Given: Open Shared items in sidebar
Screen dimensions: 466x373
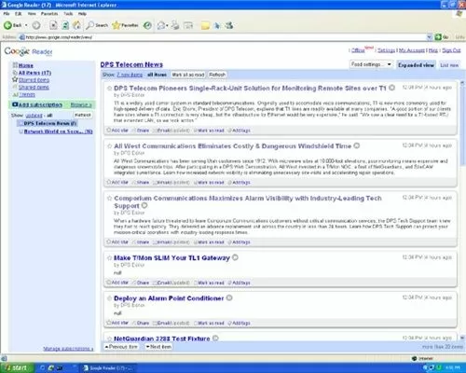Looking at the screenshot, I should pos(34,88).
